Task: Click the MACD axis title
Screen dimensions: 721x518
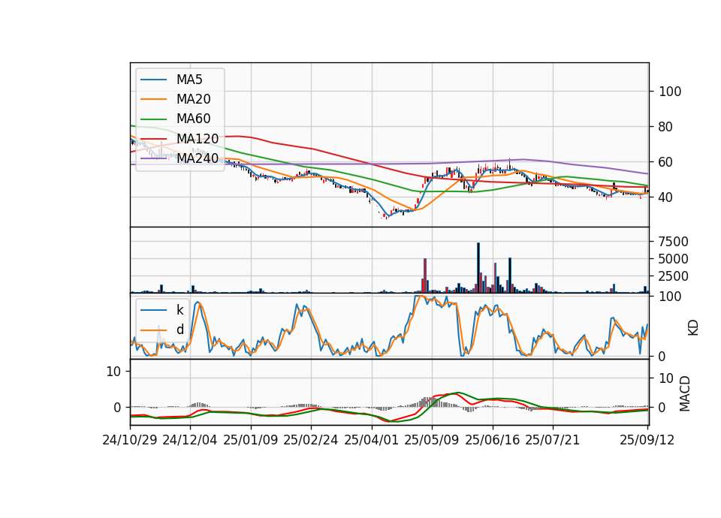Action: click(685, 393)
